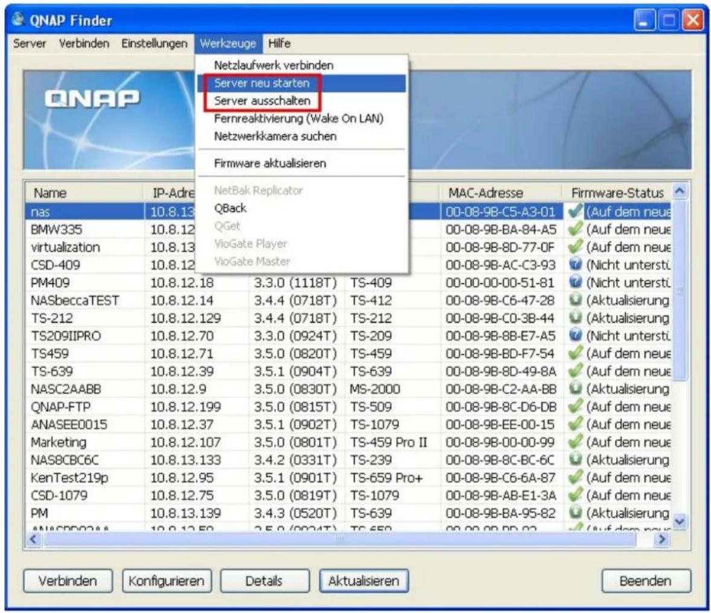
Task: Select the virtualization server name
Action: [65, 247]
